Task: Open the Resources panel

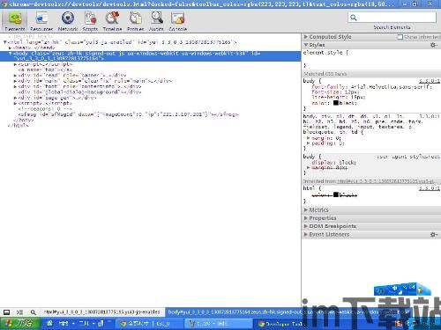Action: point(41,21)
